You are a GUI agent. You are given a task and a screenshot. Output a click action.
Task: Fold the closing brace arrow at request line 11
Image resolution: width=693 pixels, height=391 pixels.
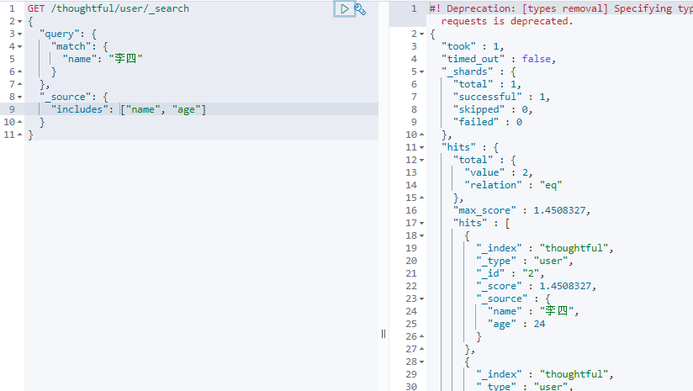(20, 135)
